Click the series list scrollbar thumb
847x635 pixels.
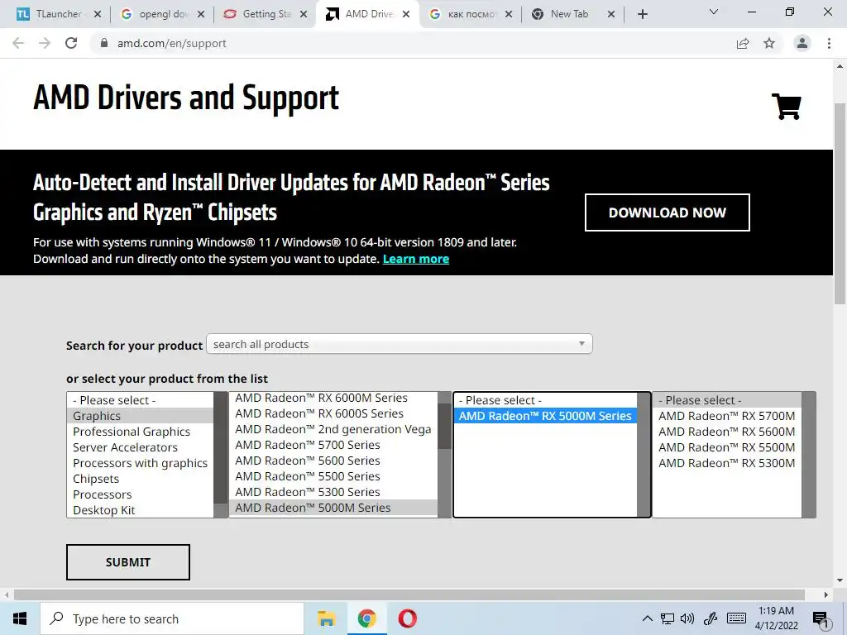pyautogui.click(x=444, y=427)
